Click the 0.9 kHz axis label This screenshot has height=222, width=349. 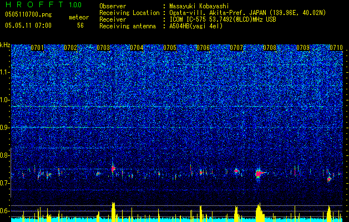point(4,128)
